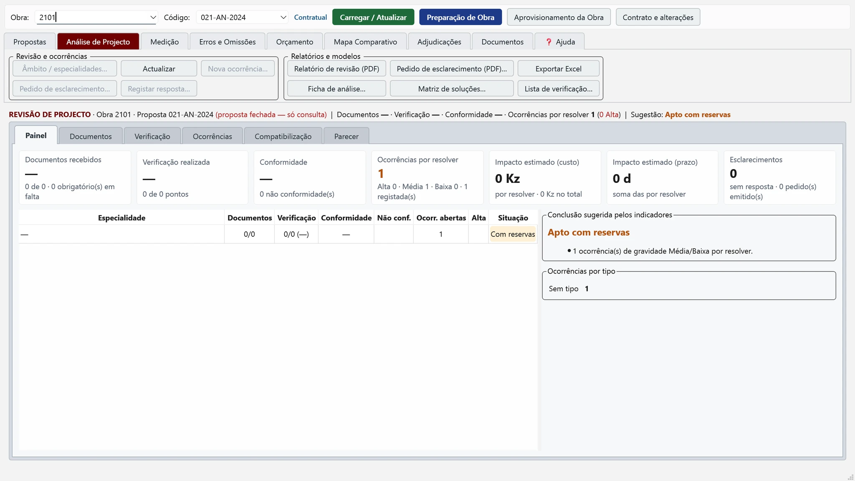
Task: Select the Com reservas situation cell
Action: [513, 234]
